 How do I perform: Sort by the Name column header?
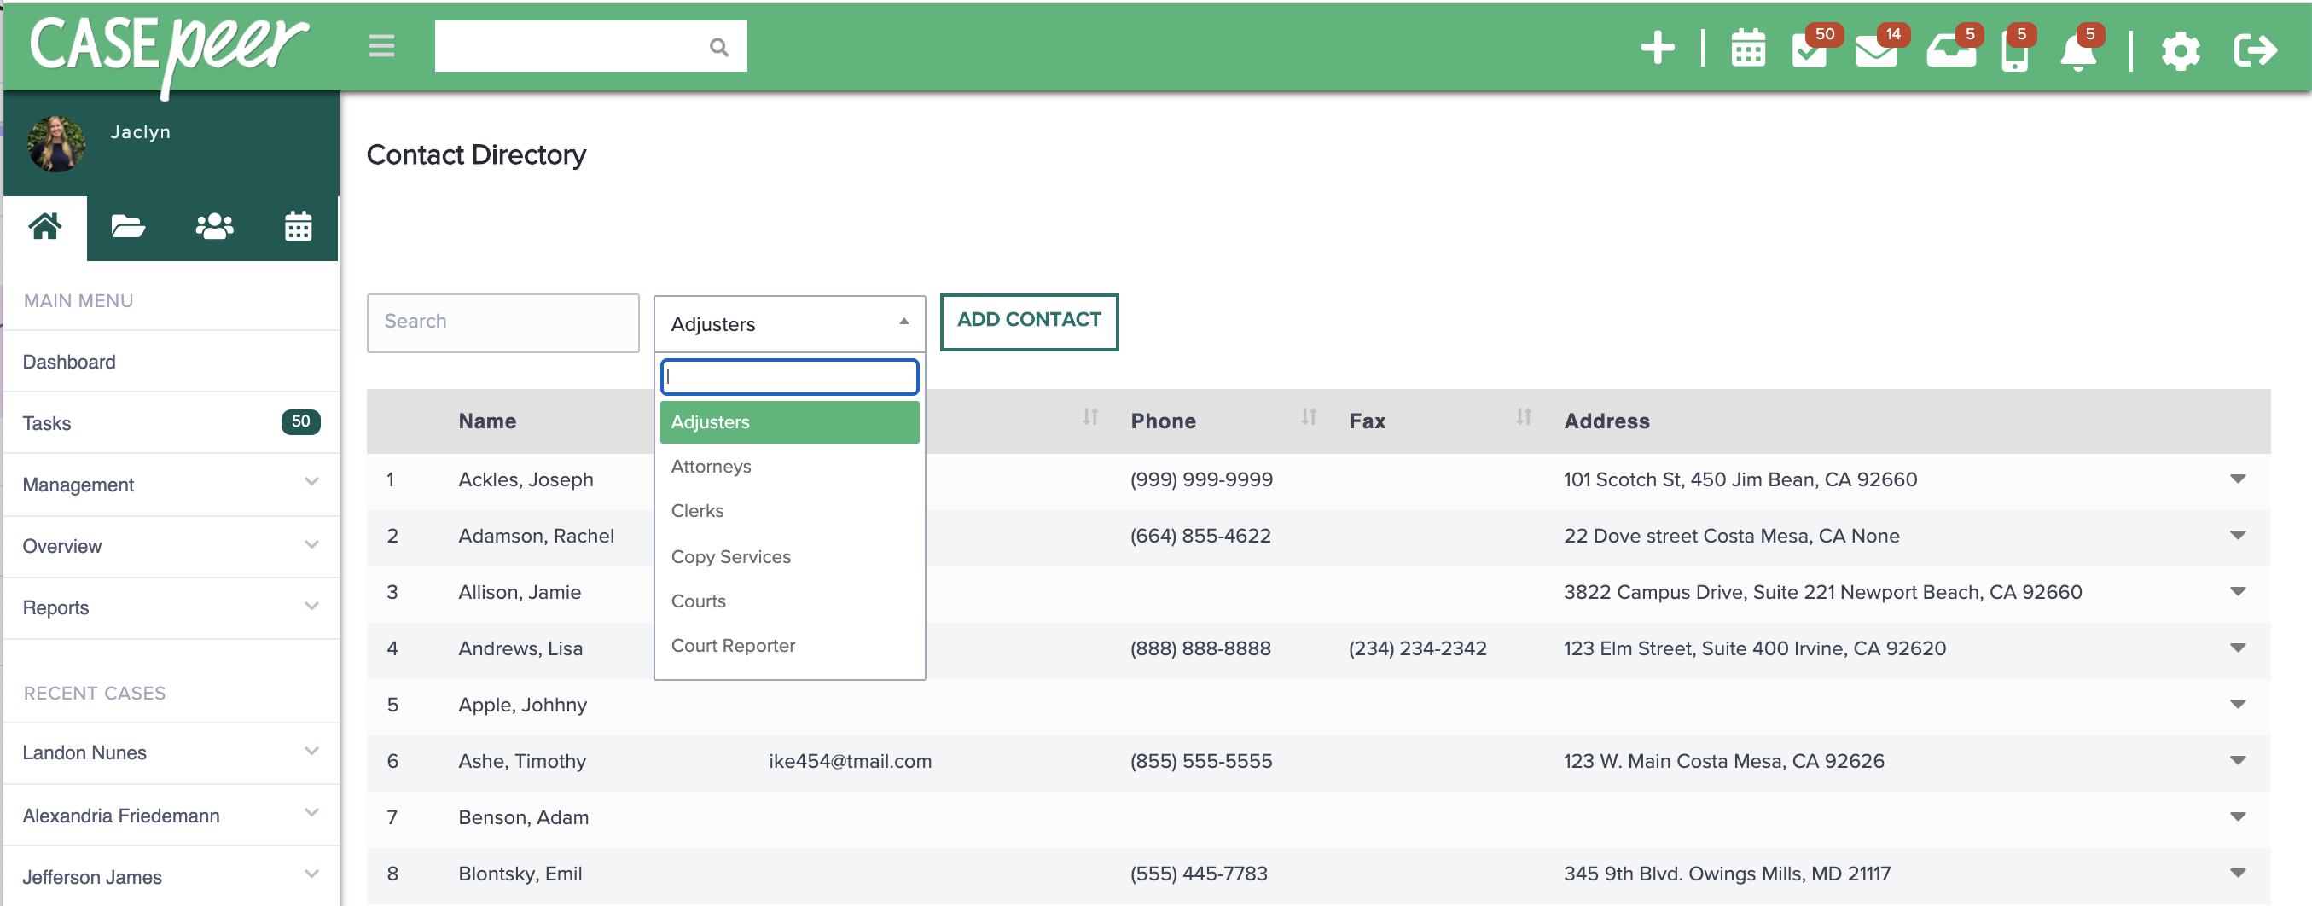(487, 421)
